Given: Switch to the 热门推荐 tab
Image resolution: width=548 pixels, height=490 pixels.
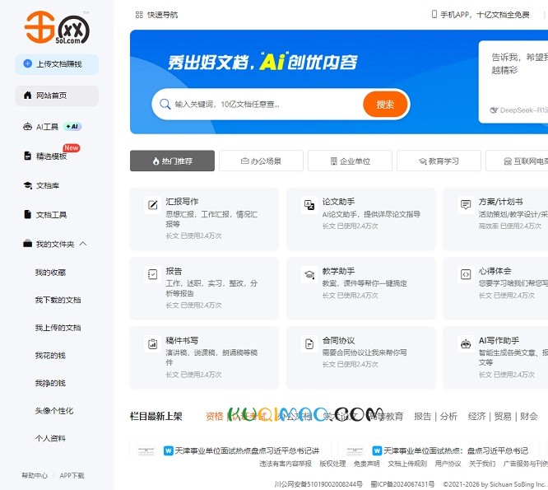Looking at the screenshot, I should click(172, 161).
